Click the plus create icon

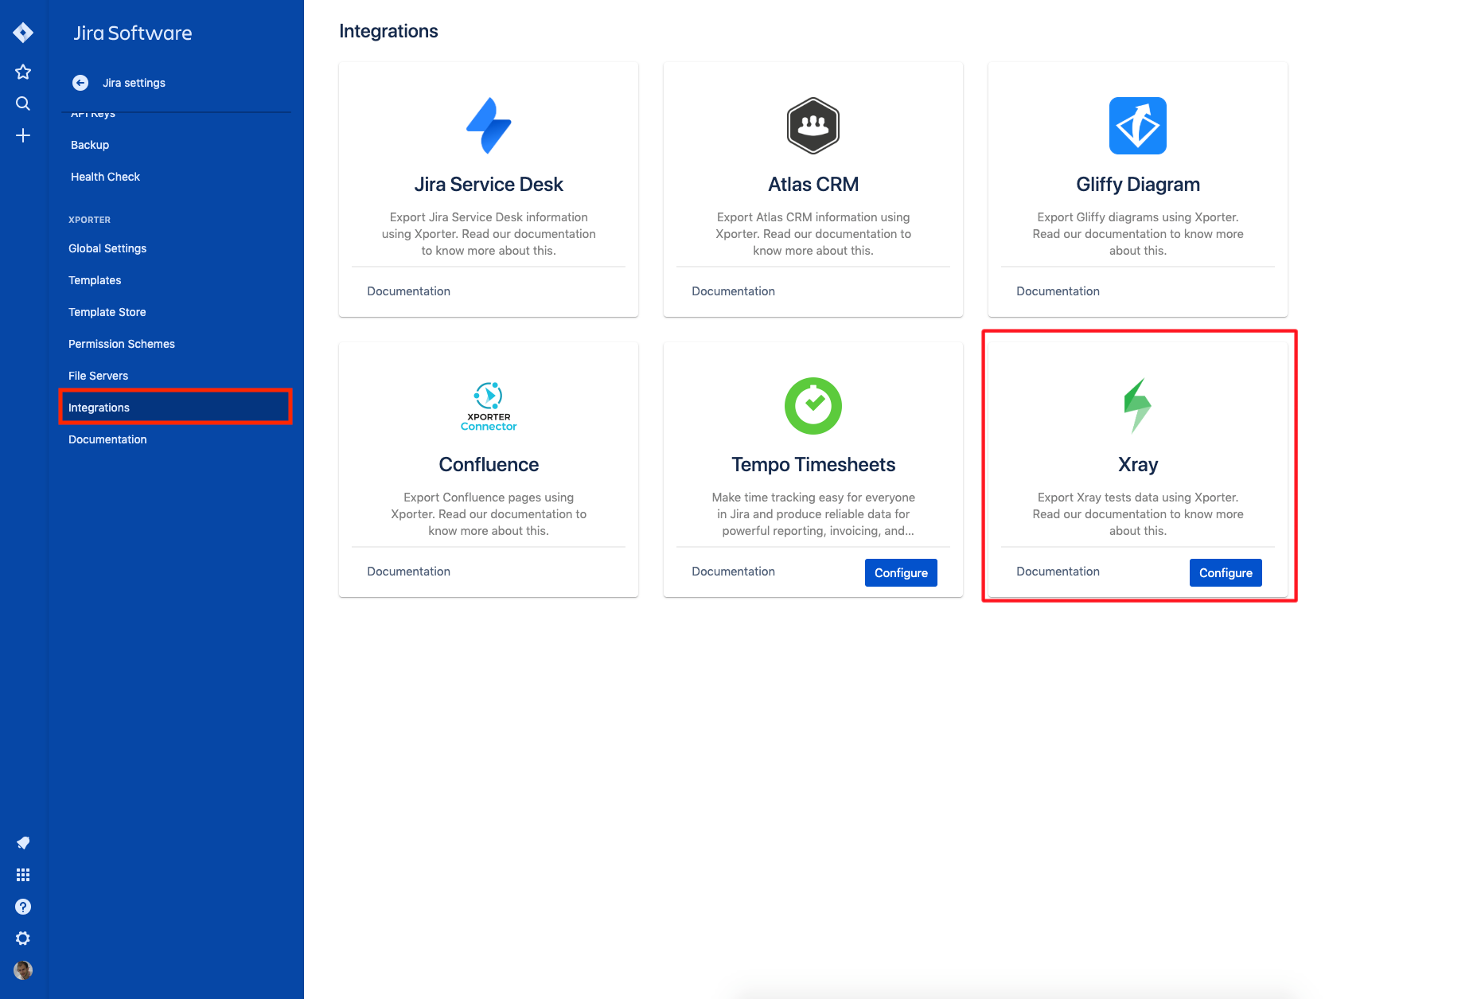[x=23, y=135]
